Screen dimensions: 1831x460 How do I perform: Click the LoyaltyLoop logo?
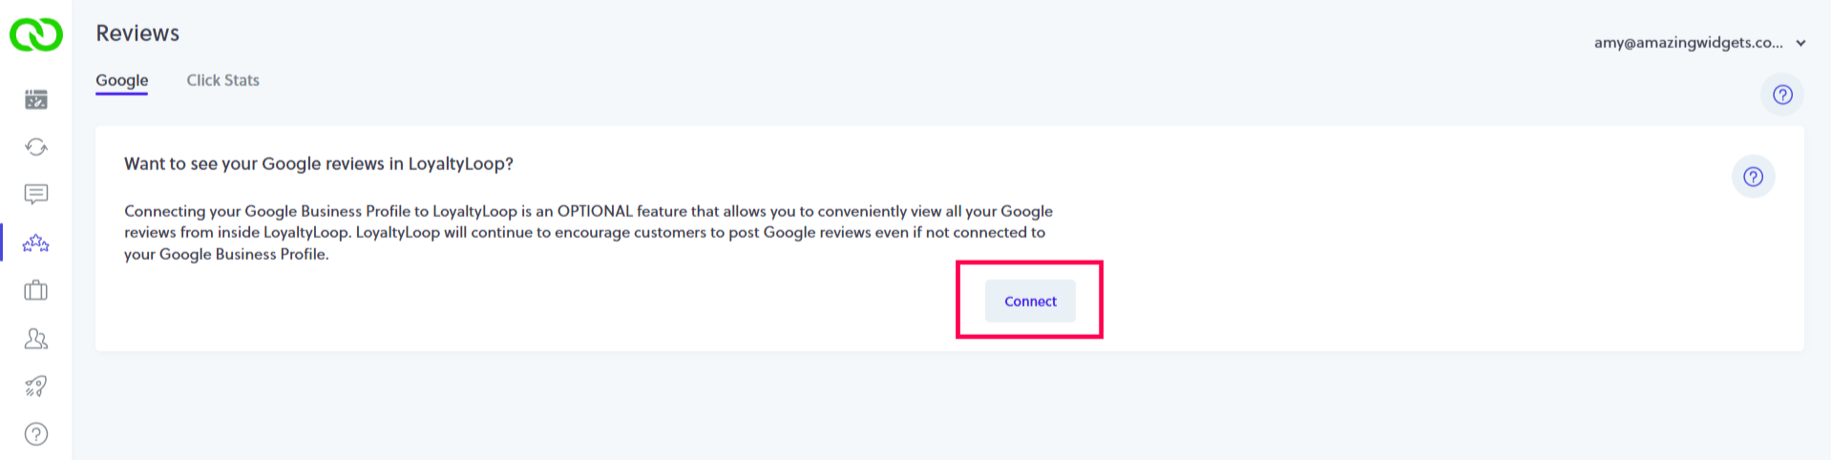(x=36, y=34)
